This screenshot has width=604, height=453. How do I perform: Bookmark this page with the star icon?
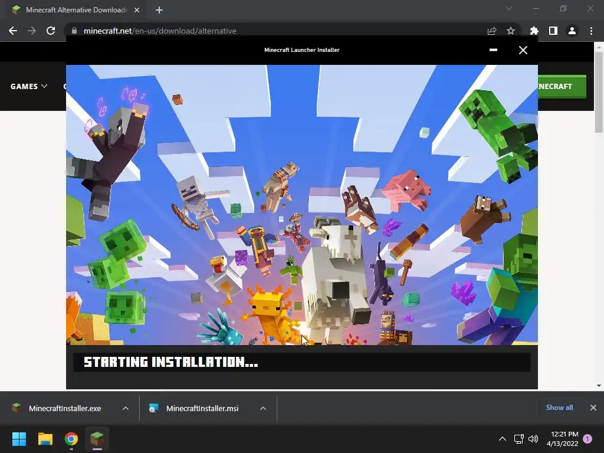coord(511,31)
